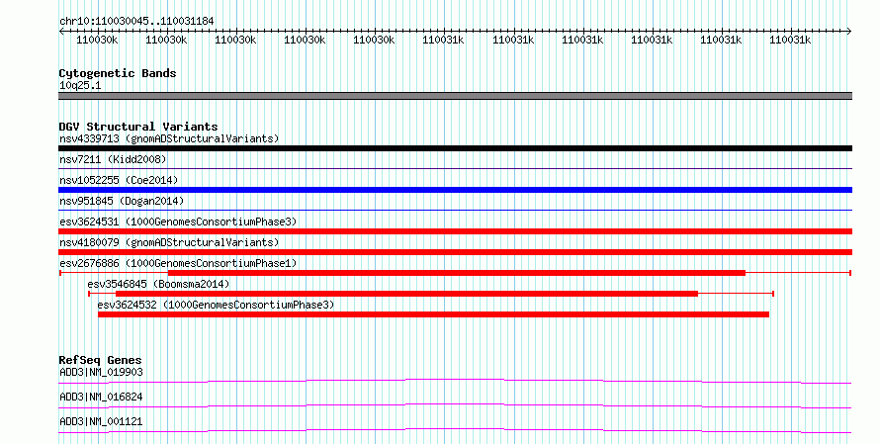Open the esv3546845 (Boomsma2014) label
The width and height of the screenshot is (880, 444).
click(158, 284)
